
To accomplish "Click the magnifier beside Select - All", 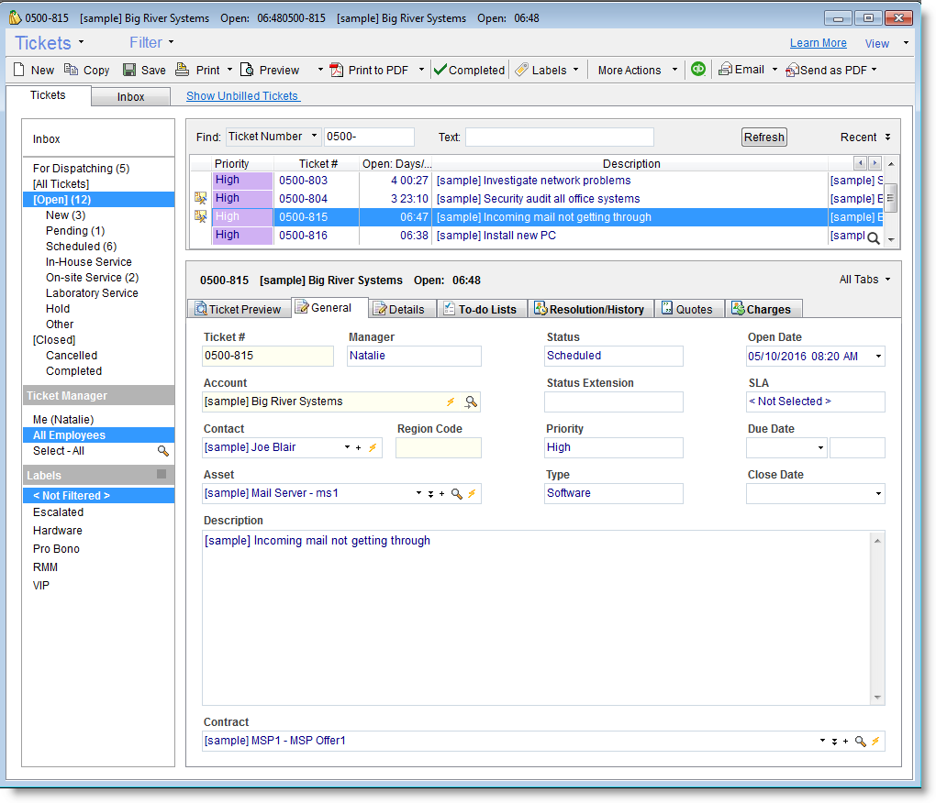I will (x=163, y=451).
